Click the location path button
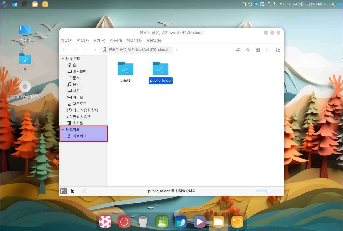 click(x=136, y=50)
